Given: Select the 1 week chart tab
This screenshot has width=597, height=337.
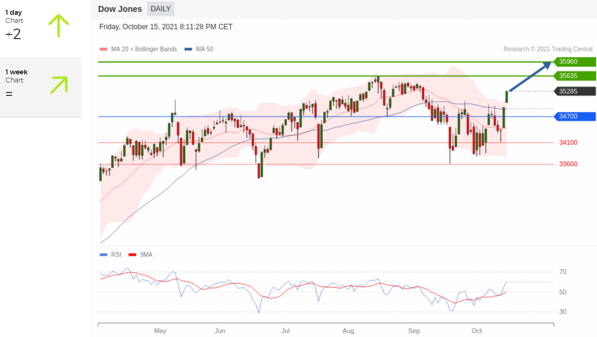Looking at the screenshot, I should [x=41, y=87].
